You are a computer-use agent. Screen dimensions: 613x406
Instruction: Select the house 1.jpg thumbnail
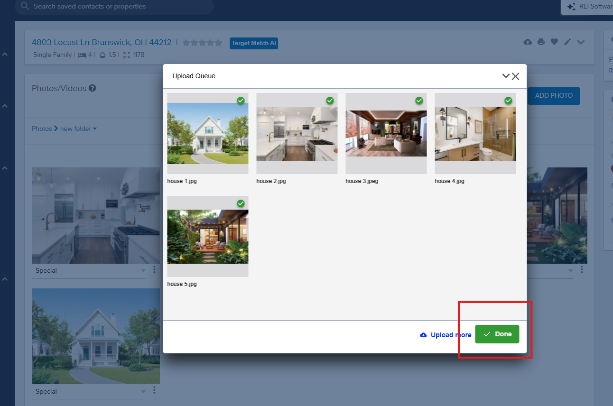(x=207, y=133)
